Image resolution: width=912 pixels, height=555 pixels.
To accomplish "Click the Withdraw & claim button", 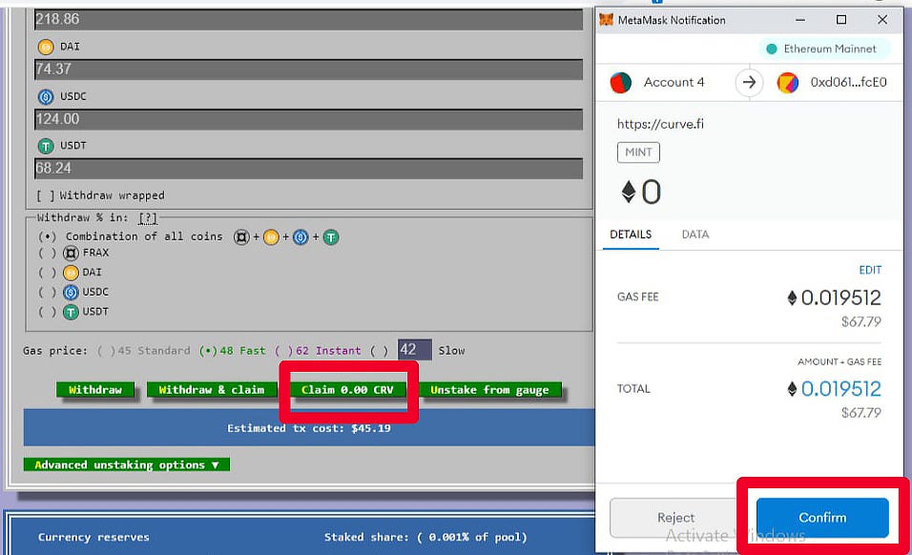I will pos(211,390).
